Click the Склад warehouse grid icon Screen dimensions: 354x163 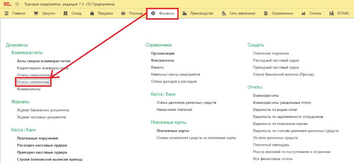point(66,13)
